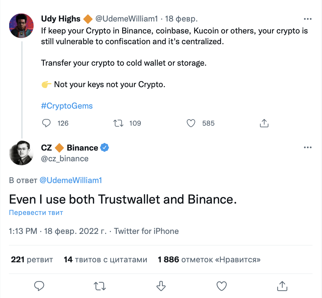
Task: Open Udy Highs' profile picture
Action: click(x=21, y=26)
